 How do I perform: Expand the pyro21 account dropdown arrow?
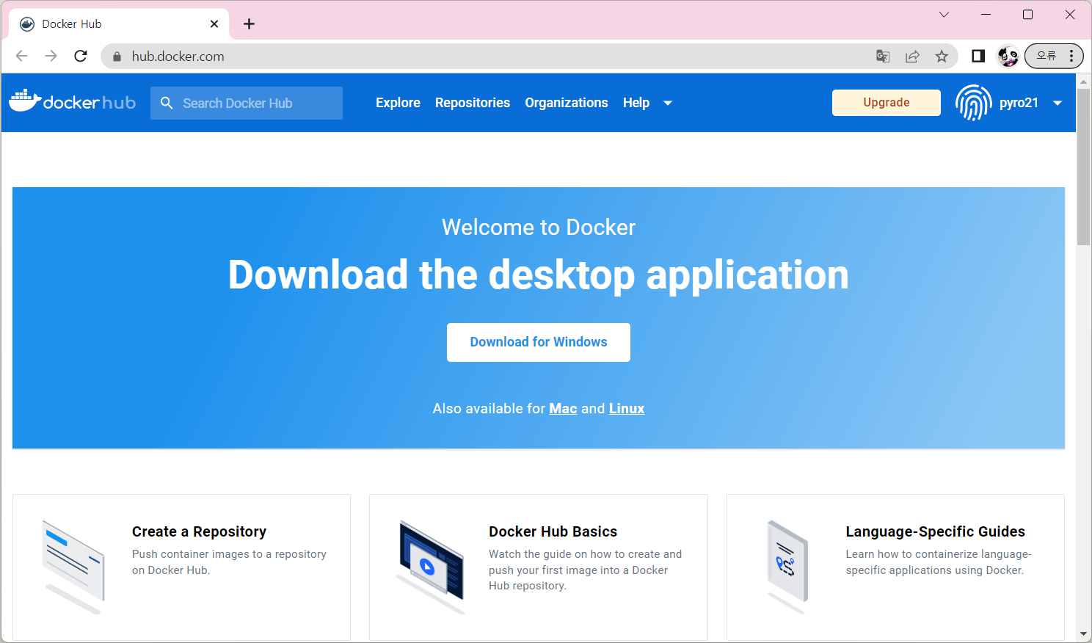[1058, 103]
